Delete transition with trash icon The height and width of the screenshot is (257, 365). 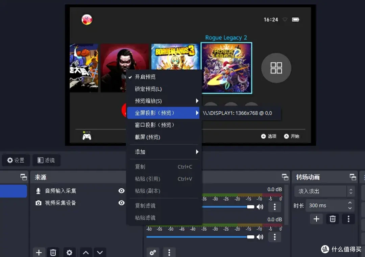click(x=333, y=219)
